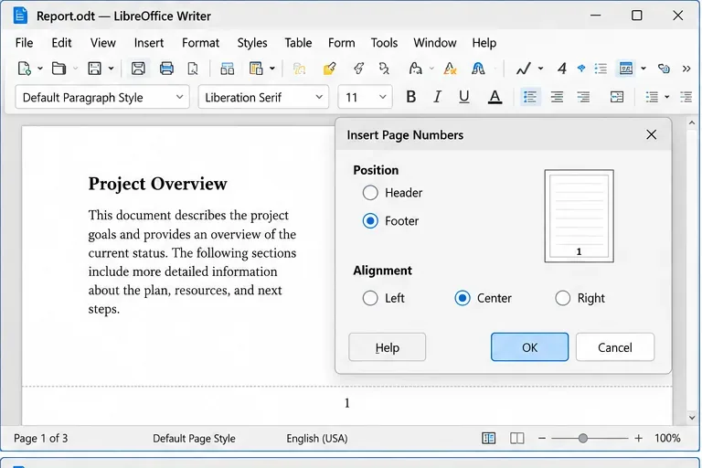Click 'Default Page Style' in status bar
This screenshot has width=702, height=468.
pos(194,438)
